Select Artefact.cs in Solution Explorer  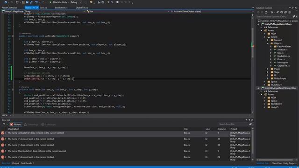[282, 50]
